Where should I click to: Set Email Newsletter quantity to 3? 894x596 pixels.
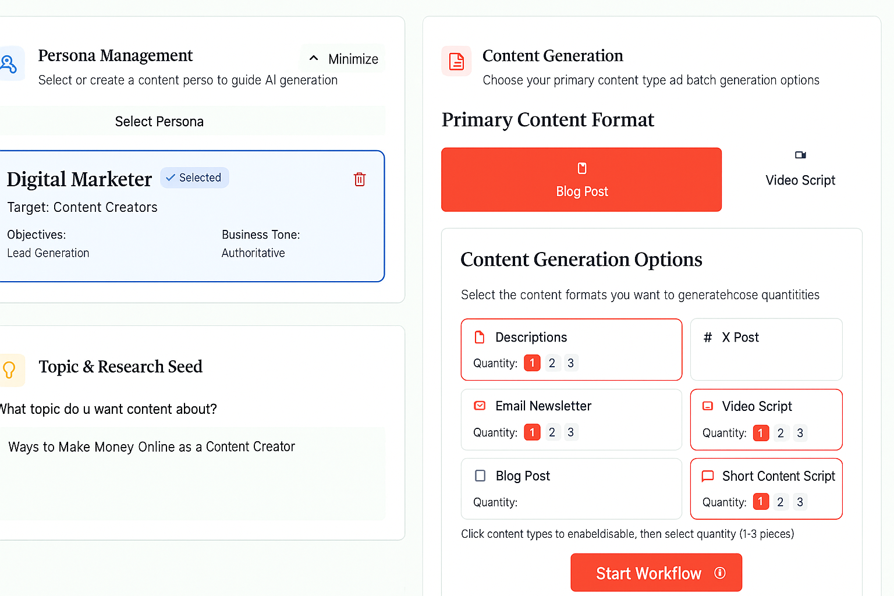tap(570, 432)
